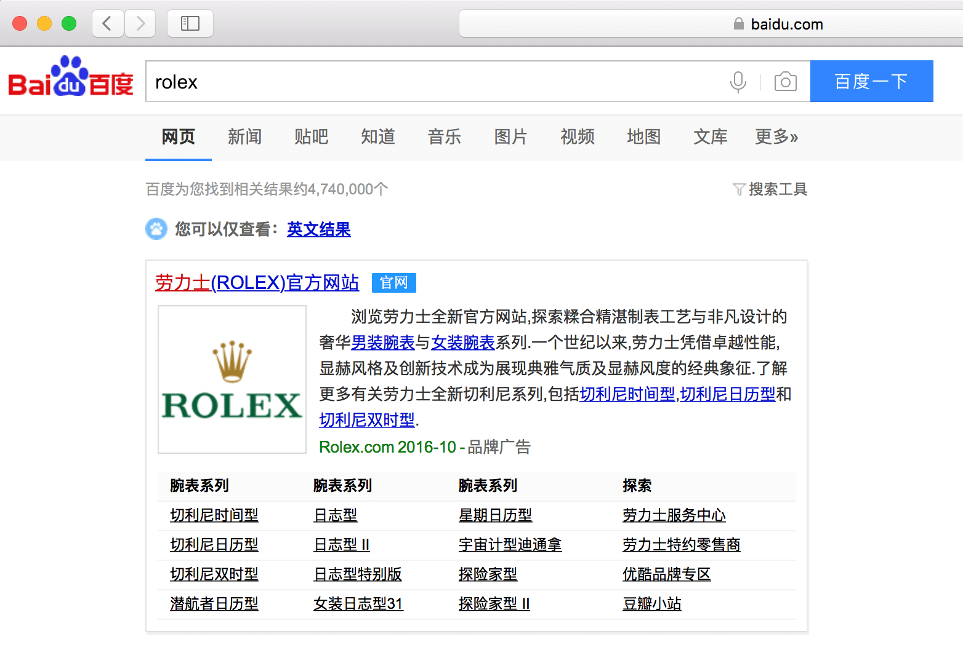Image resolution: width=963 pixels, height=658 pixels.
Task: Click the 英文结果 link
Action: tap(318, 229)
